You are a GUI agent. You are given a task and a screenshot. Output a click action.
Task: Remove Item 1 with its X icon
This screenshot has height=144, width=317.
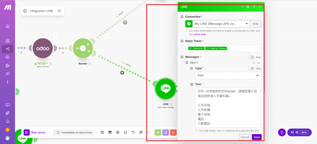pyautogui.click(x=259, y=63)
